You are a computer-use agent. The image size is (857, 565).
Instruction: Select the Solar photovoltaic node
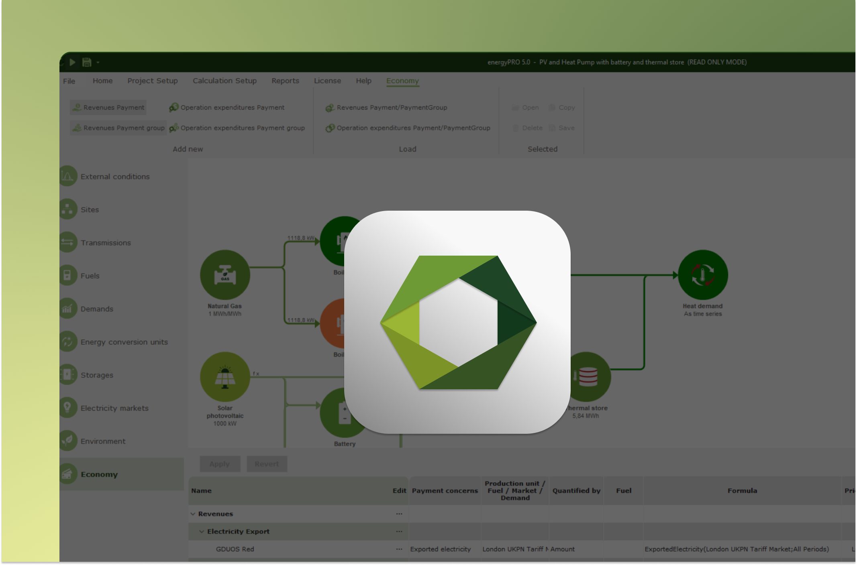click(225, 377)
